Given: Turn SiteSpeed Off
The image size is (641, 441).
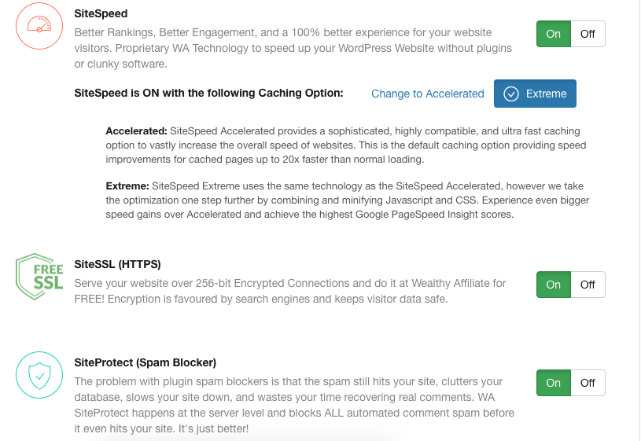Looking at the screenshot, I should tap(588, 34).
